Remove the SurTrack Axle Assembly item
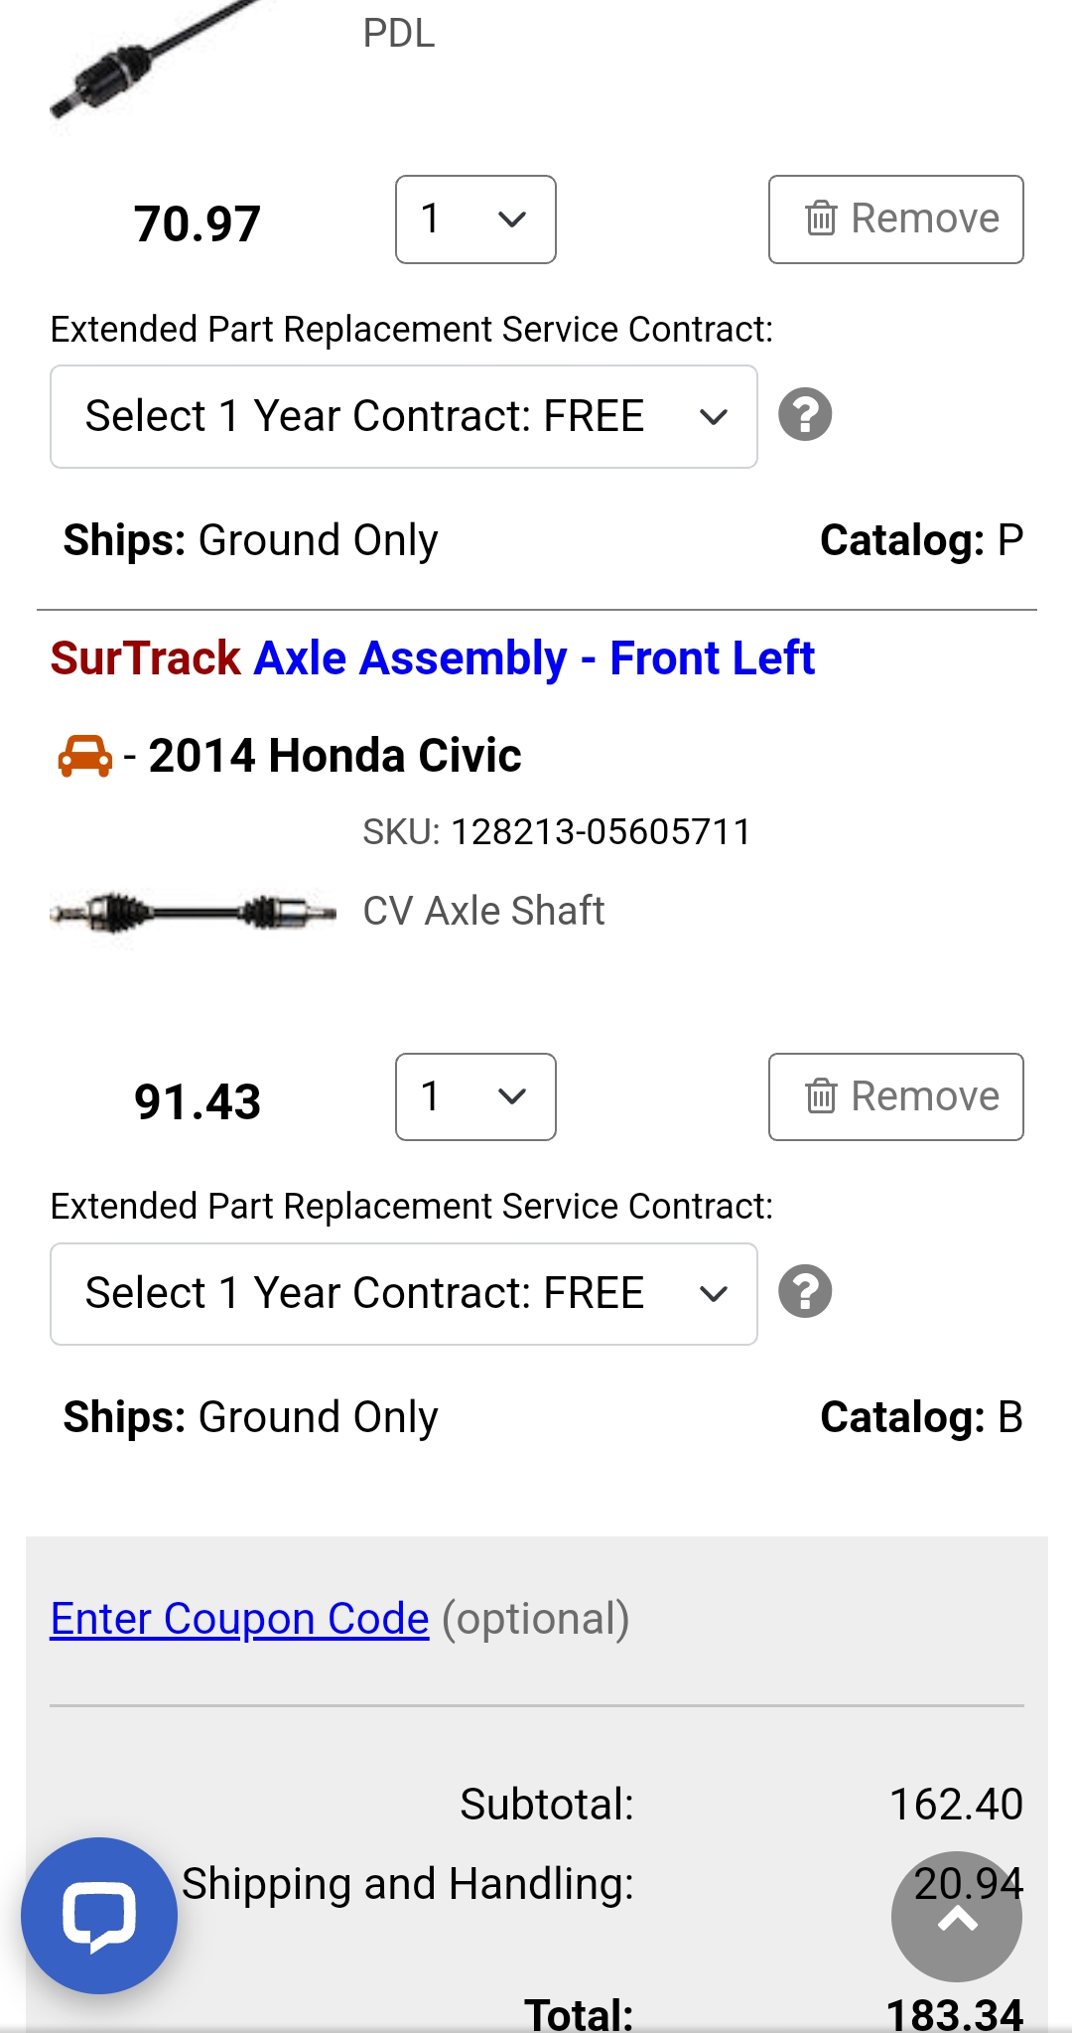1072x2033 pixels. click(x=896, y=1096)
